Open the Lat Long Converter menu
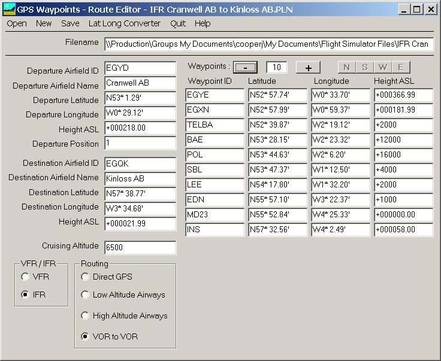 pyautogui.click(x=124, y=23)
